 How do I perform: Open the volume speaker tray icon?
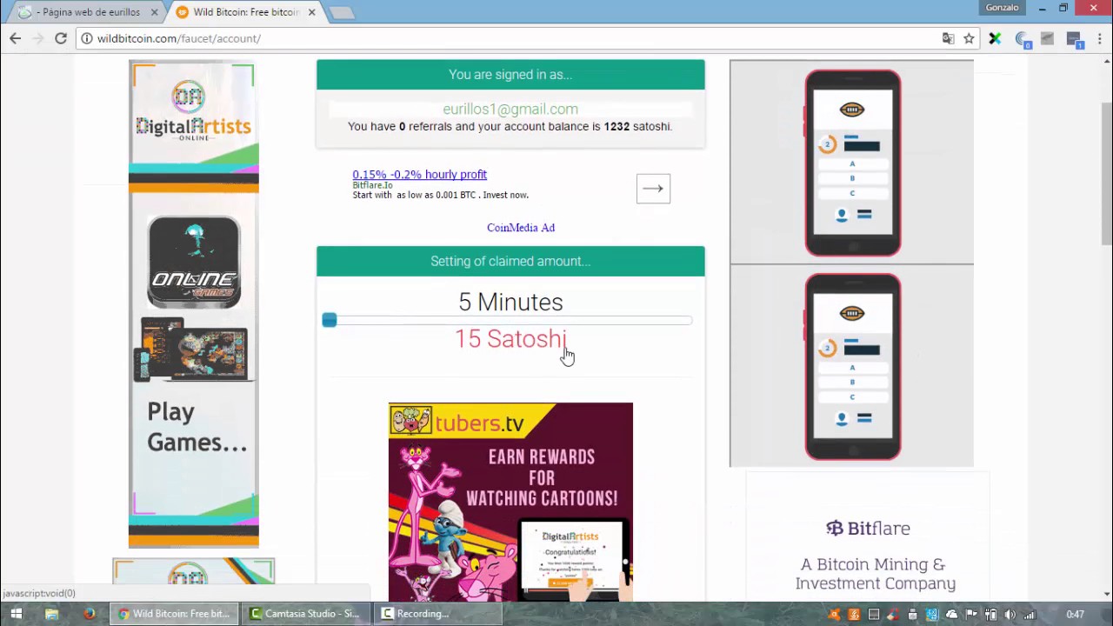pos(1010,614)
